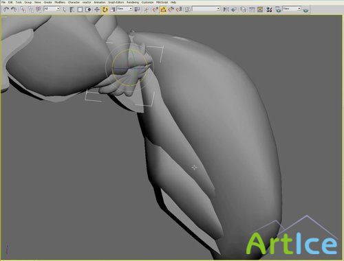This screenshot has height=261, width=344.
Task: Open the Character menu
Action: pyautogui.click(x=74, y=2)
